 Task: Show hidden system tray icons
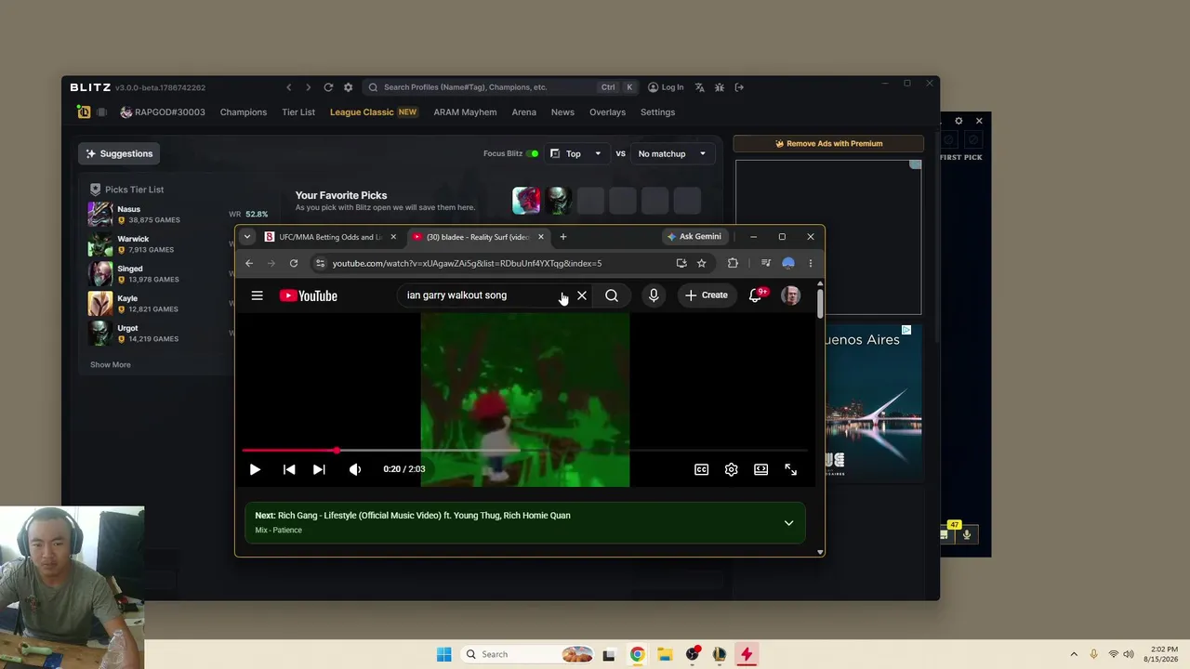[1074, 654]
